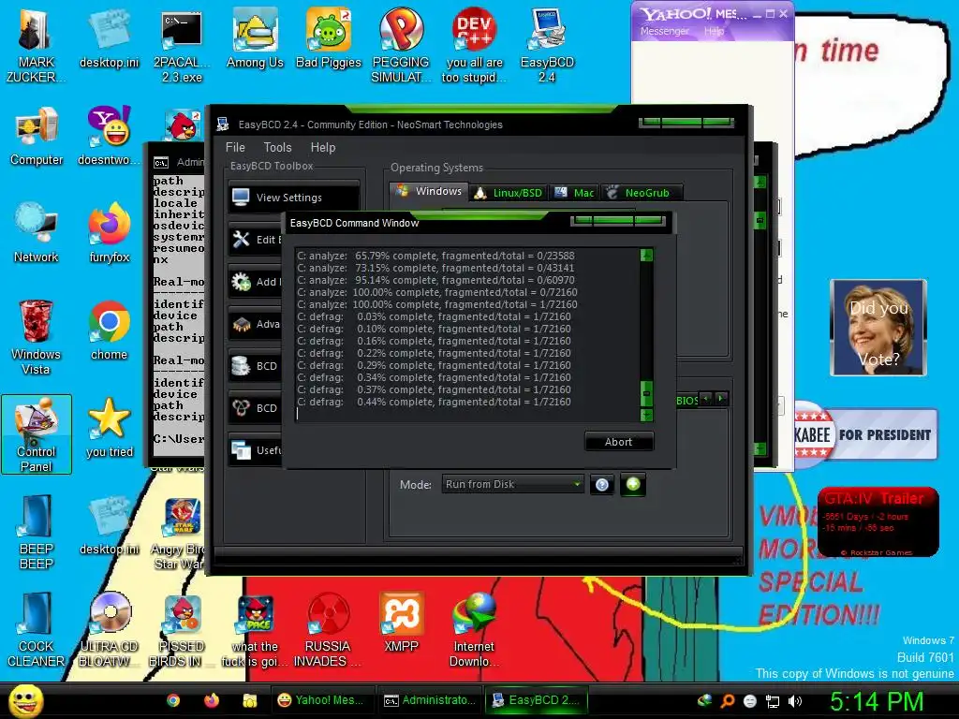Click the GTA:IV Trailer countdown gadget

pos(878,521)
